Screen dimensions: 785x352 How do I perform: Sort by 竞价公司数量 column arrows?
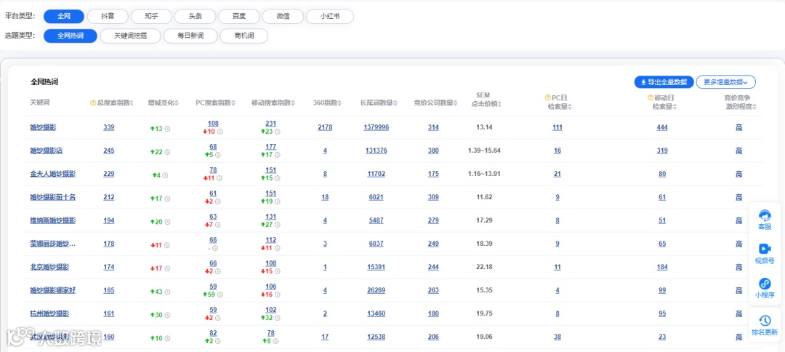tap(456, 103)
